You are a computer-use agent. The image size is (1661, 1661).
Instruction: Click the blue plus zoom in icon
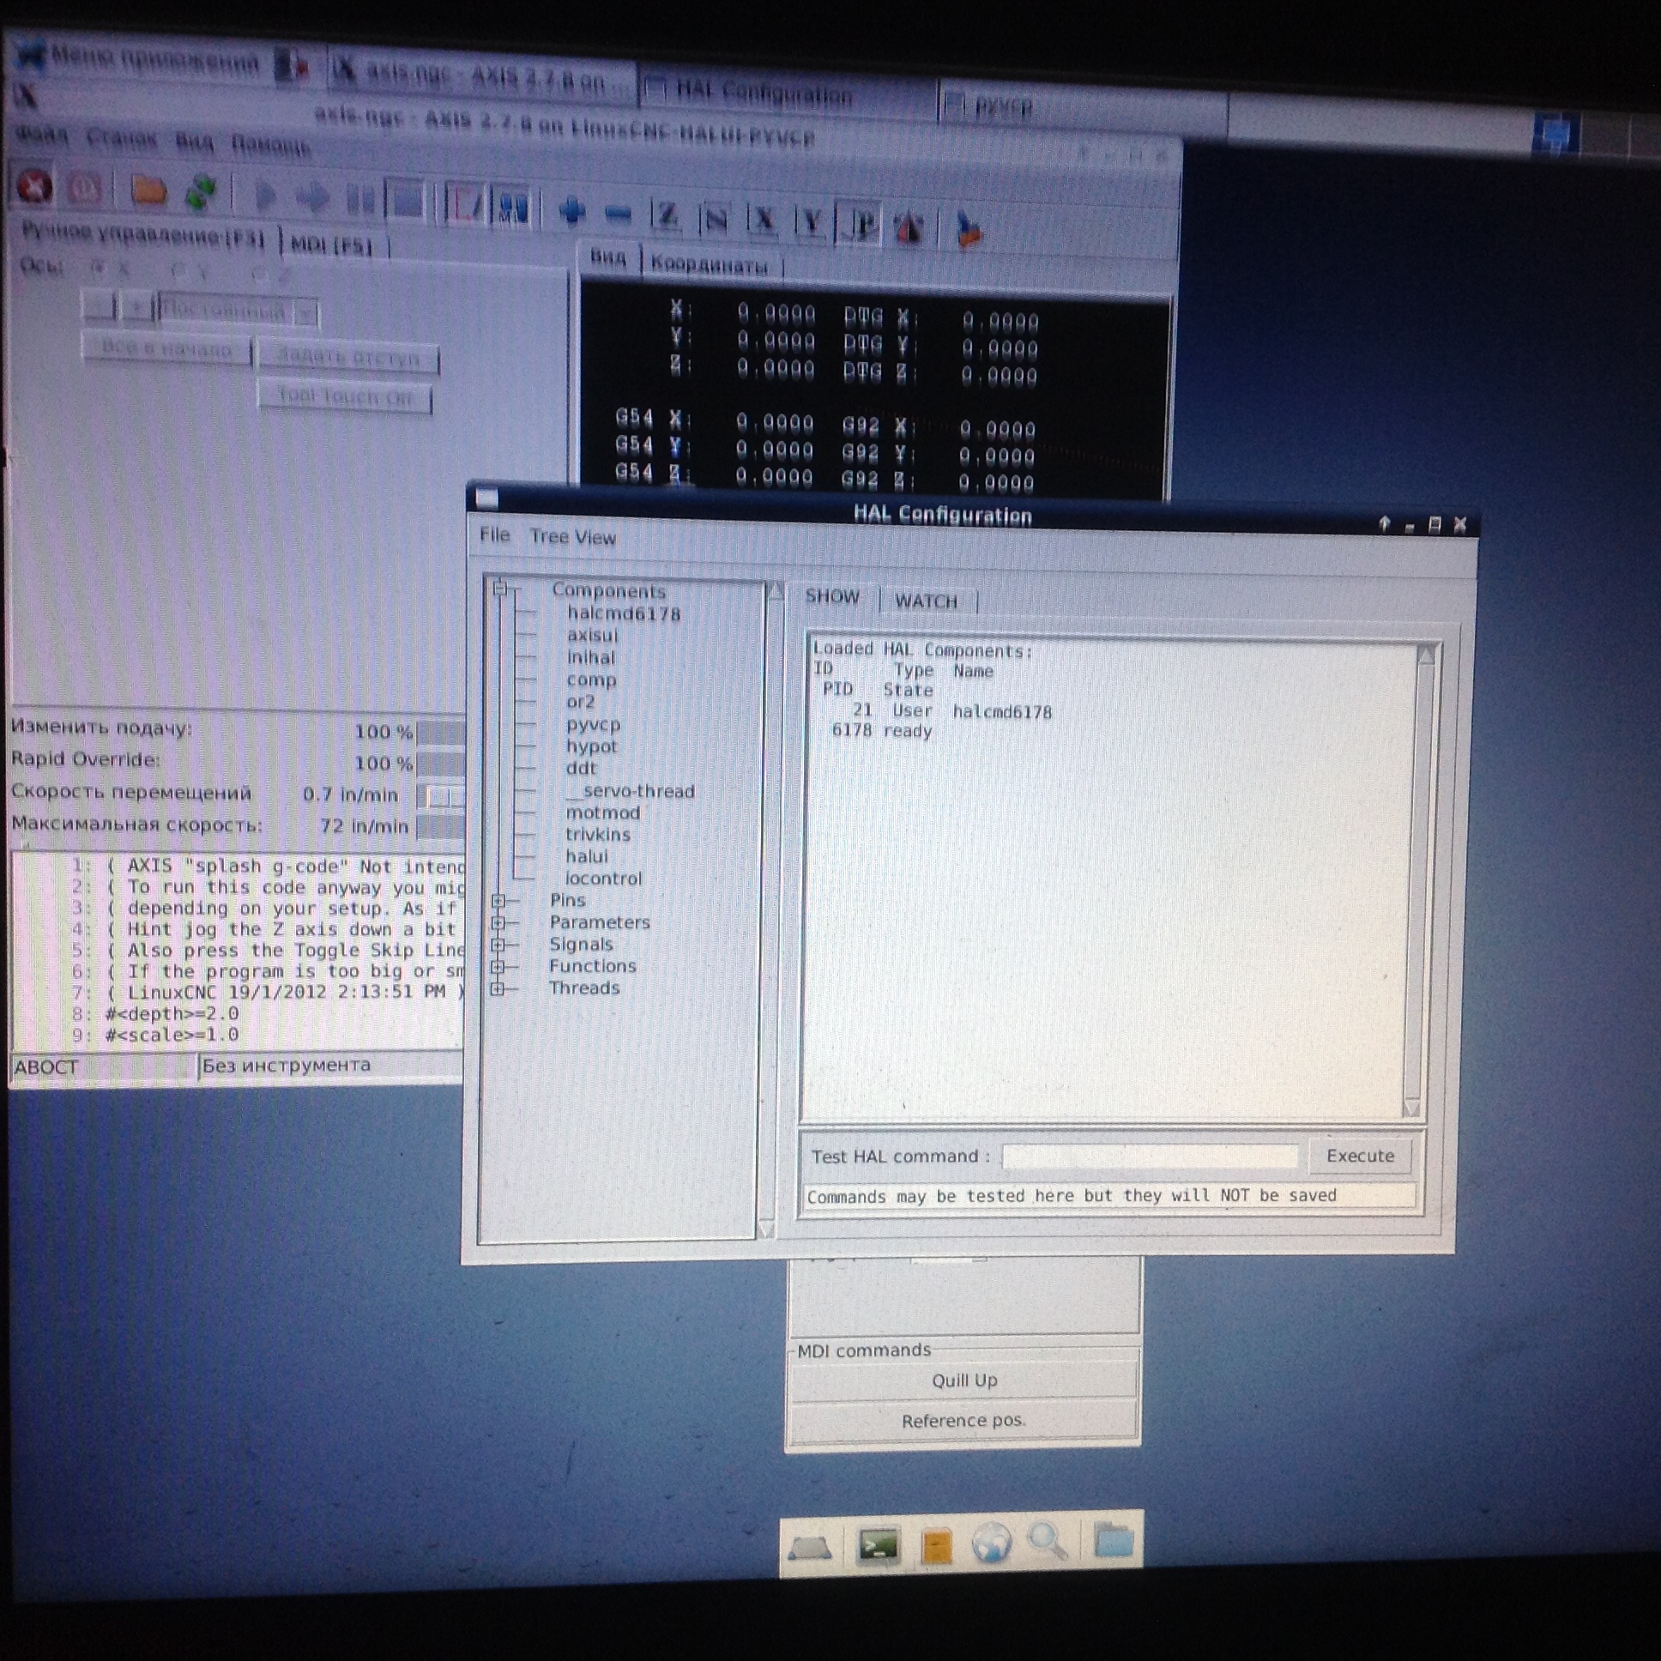[571, 211]
